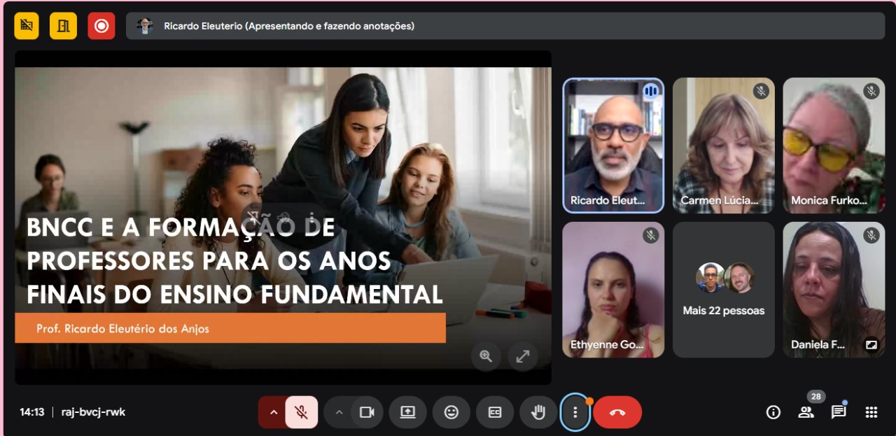Image resolution: width=896 pixels, height=436 pixels.
Task: Open the emoji reactions panel
Action: 451,412
